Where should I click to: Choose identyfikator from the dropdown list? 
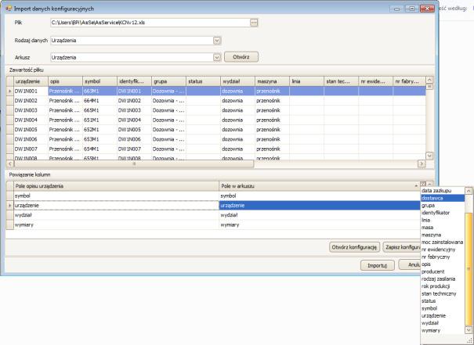coord(443,213)
